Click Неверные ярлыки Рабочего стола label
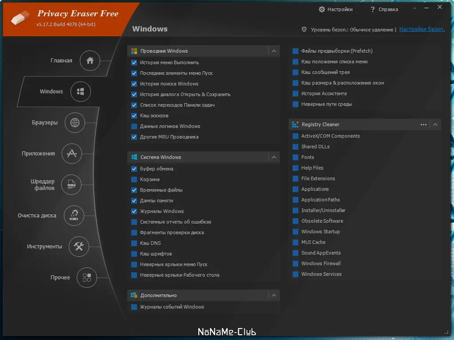The width and height of the screenshot is (454, 340). point(180,275)
